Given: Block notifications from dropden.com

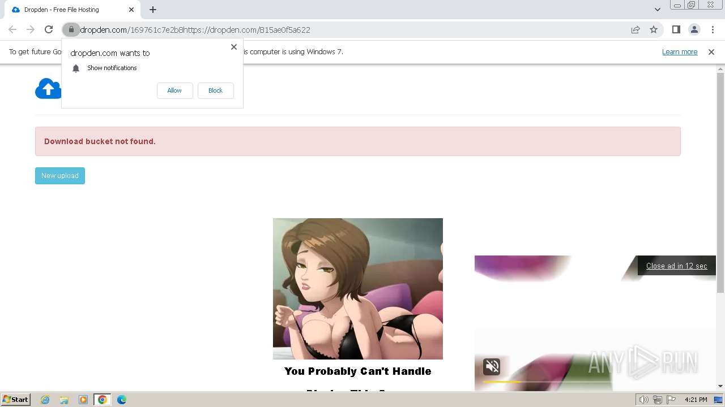Looking at the screenshot, I should coord(215,90).
